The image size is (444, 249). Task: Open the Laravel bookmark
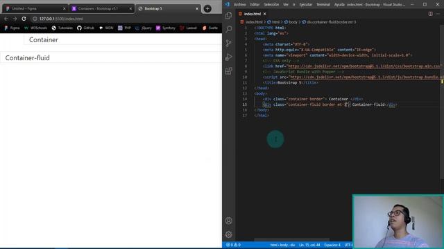tap(188, 28)
